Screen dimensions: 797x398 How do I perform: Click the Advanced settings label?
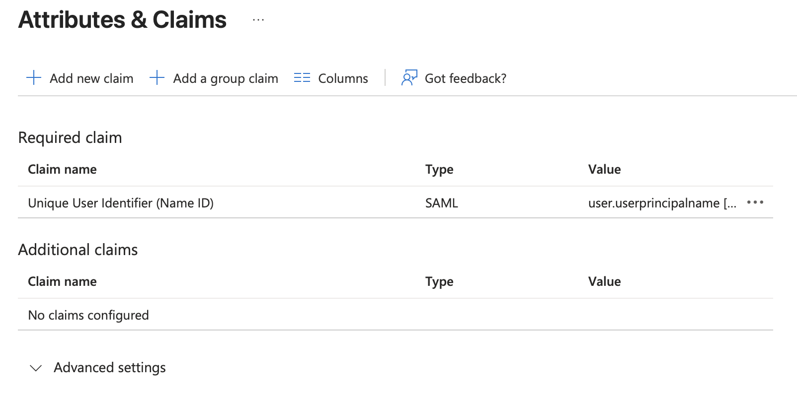coord(109,368)
